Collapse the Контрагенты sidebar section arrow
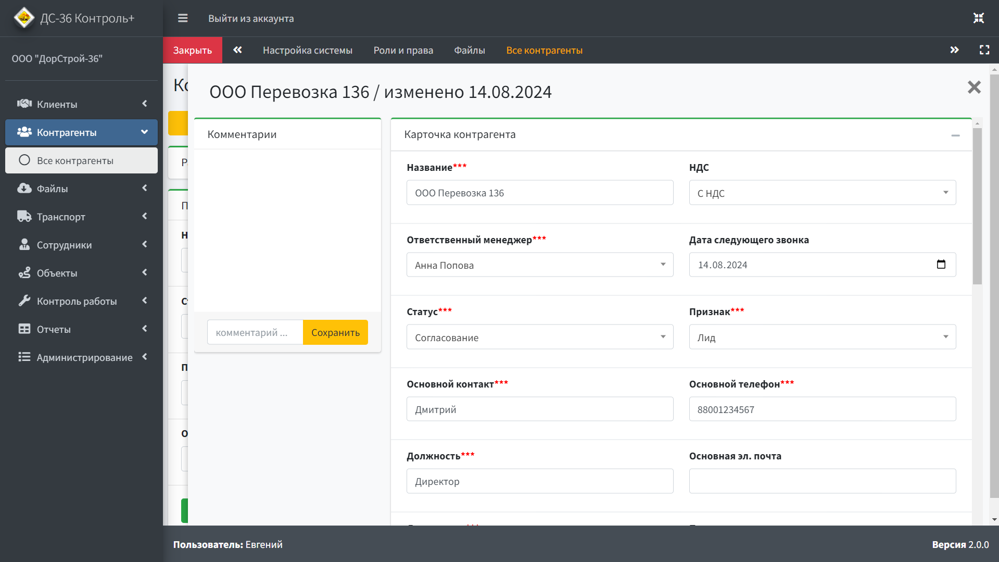Screen dimensions: 999x562 [x=145, y=132]
